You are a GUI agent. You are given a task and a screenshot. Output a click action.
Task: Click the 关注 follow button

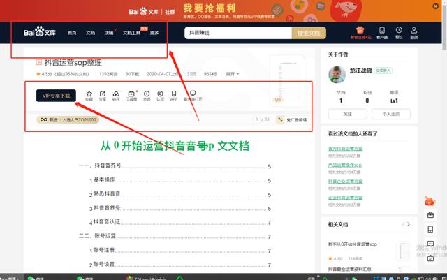348,114
